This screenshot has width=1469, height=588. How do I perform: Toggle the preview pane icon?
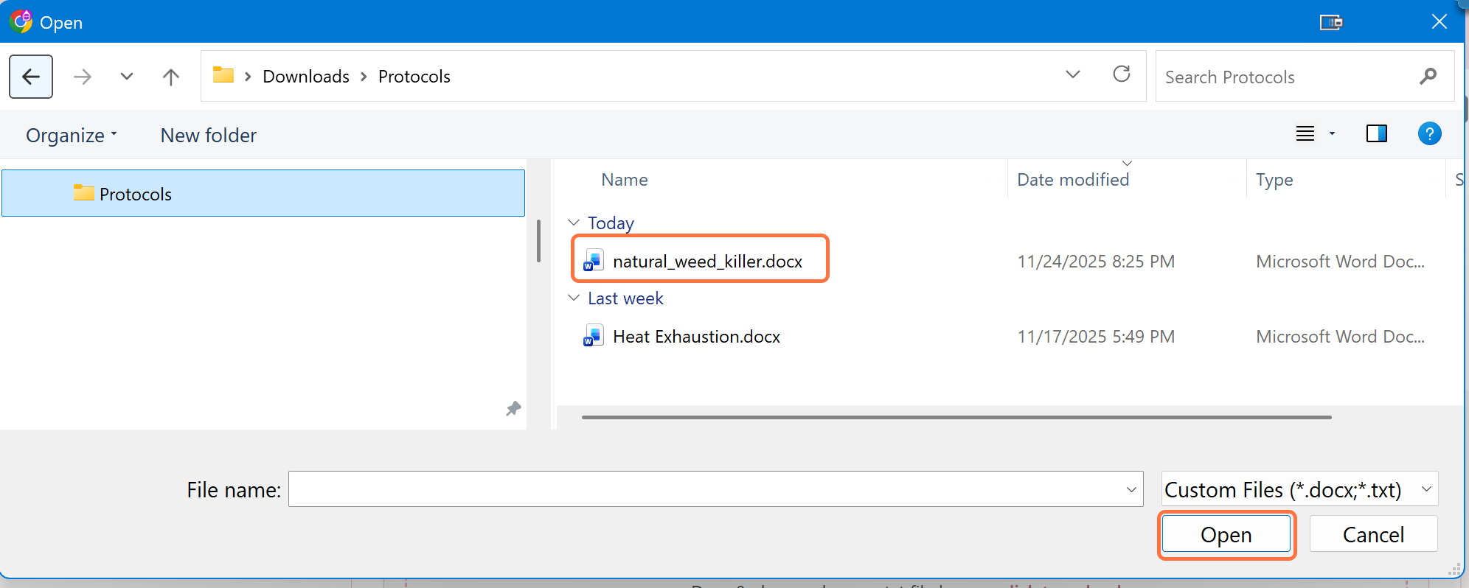pyautogui.click(x=1376, y=134)
